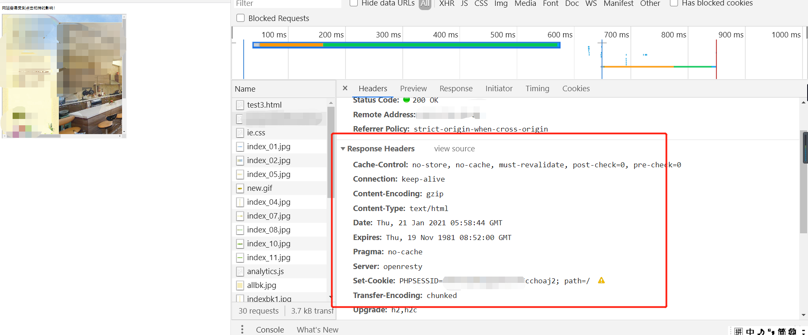Click the index_01.jpg file icon
The width and height of the screenshot is (808, 335).
point(240,147)
